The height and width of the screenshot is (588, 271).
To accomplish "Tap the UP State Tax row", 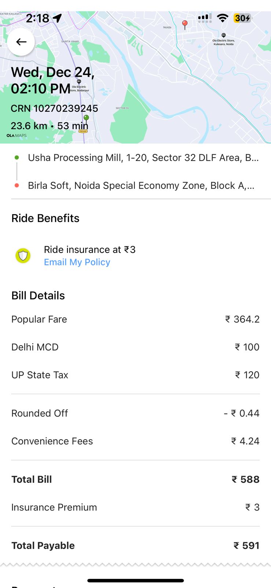I will click(135, 375).
